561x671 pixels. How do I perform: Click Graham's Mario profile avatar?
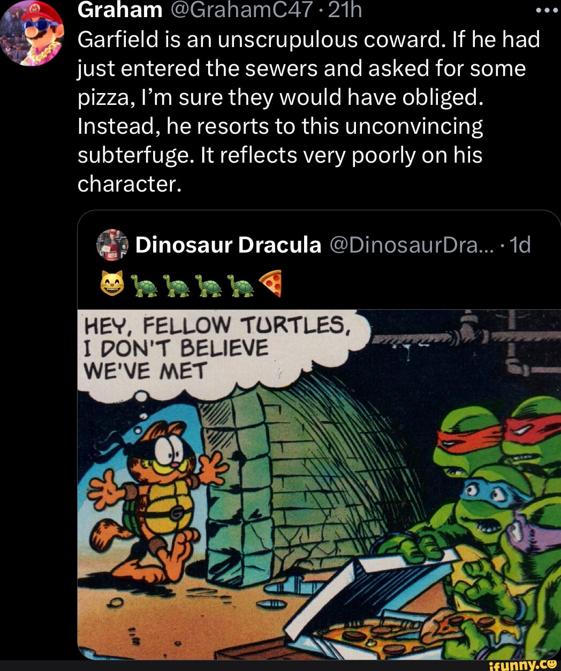pyautogui.click(x=32, y=32)
